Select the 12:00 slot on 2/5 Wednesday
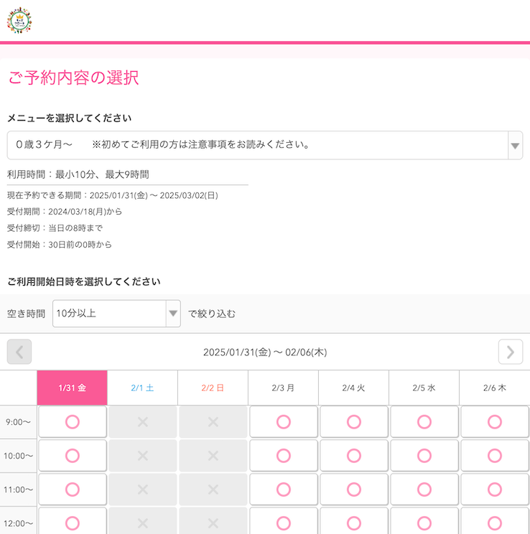 (x=424, y=523)
